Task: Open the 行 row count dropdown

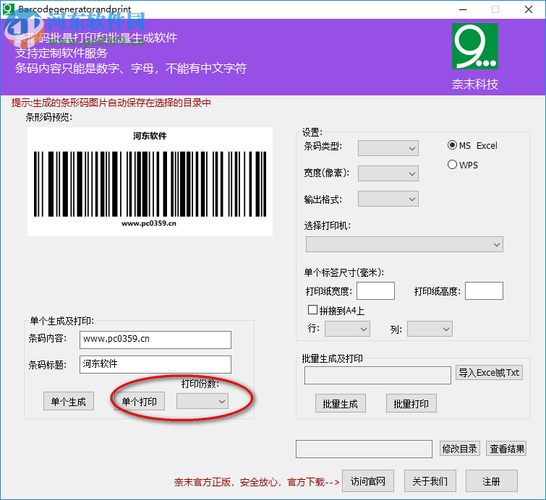Action: (348, 329)
